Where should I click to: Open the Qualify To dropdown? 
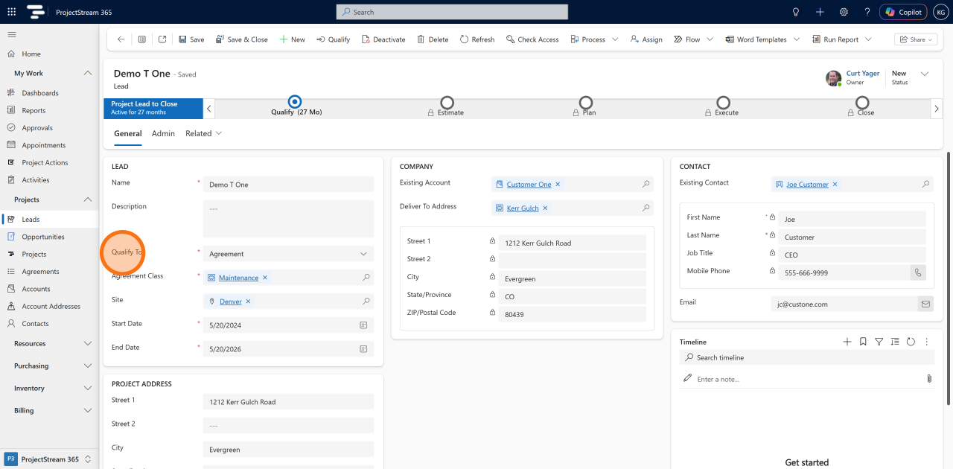pyautogui.click(x=288, y=254)
